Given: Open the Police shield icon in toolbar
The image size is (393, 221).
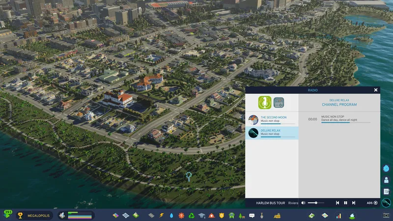Looking at the screenshot, I should (x=222, y=215).
